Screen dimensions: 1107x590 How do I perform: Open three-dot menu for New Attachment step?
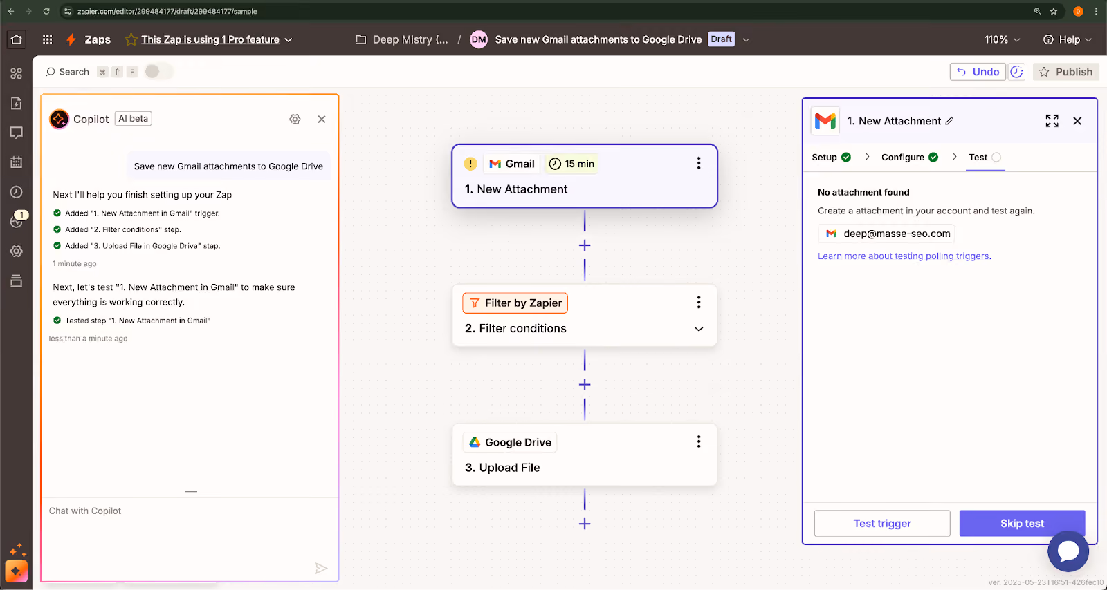(x=699, y=163)
